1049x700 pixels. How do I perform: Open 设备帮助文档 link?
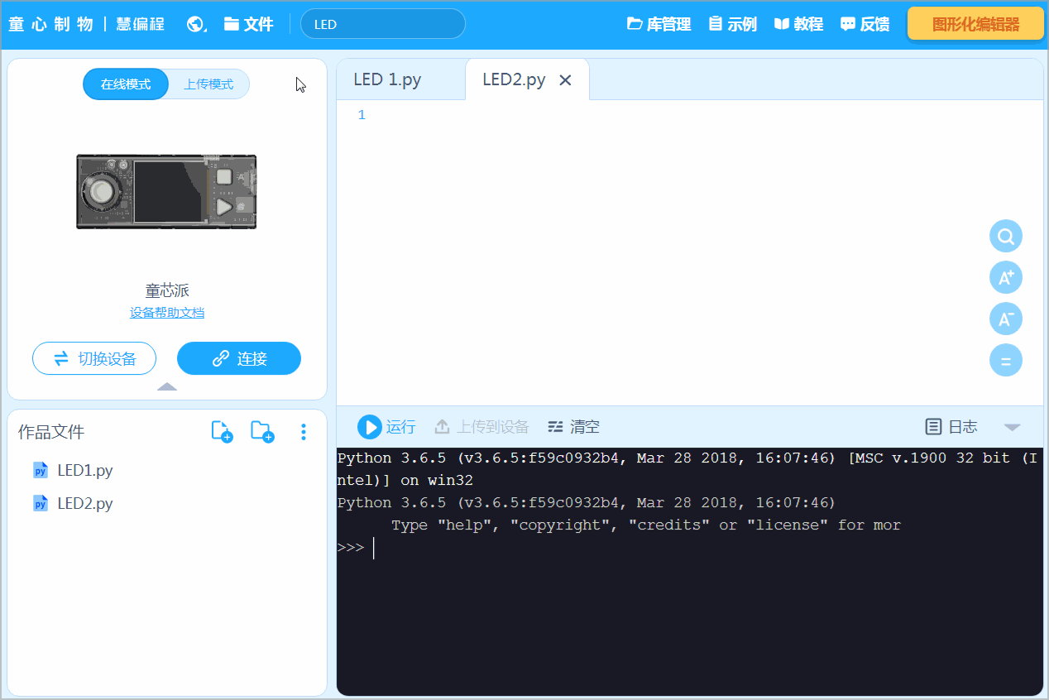pos(167,313)
